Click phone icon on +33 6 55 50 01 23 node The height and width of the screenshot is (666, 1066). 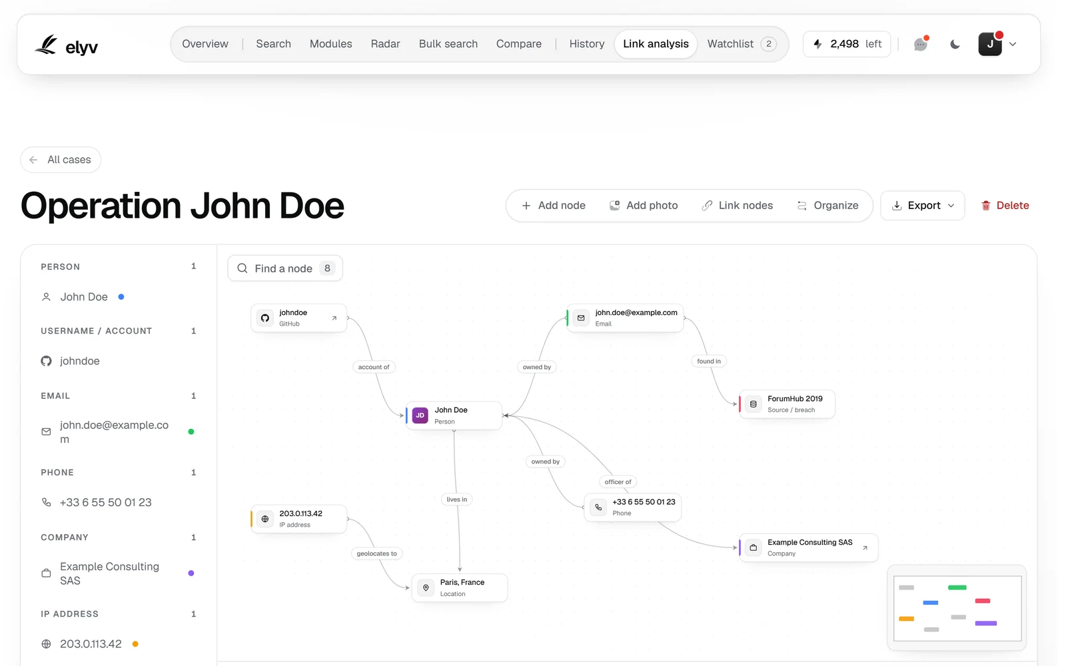pyautogui.click(x=598, y=507)
